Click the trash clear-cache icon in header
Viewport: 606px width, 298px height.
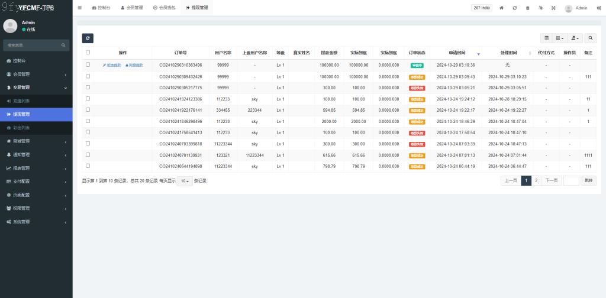(527, 8)
